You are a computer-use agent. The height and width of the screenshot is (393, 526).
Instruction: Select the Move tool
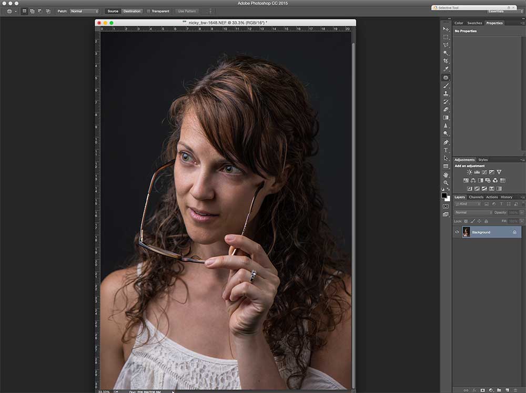tap(446, 29)
